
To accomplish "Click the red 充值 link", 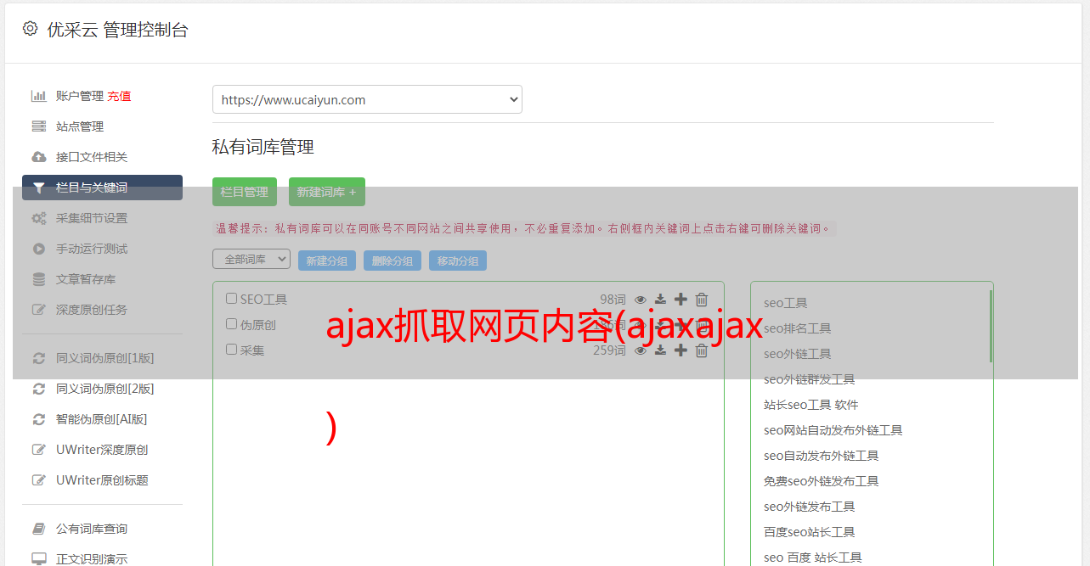I will point(119,96).
